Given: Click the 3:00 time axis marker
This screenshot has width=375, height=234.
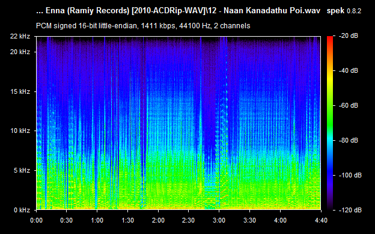Looking at the screenshot, I should [219, 220].
